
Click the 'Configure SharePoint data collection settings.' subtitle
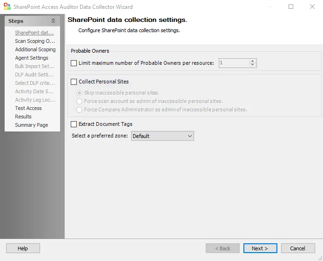tap(129, 31)
